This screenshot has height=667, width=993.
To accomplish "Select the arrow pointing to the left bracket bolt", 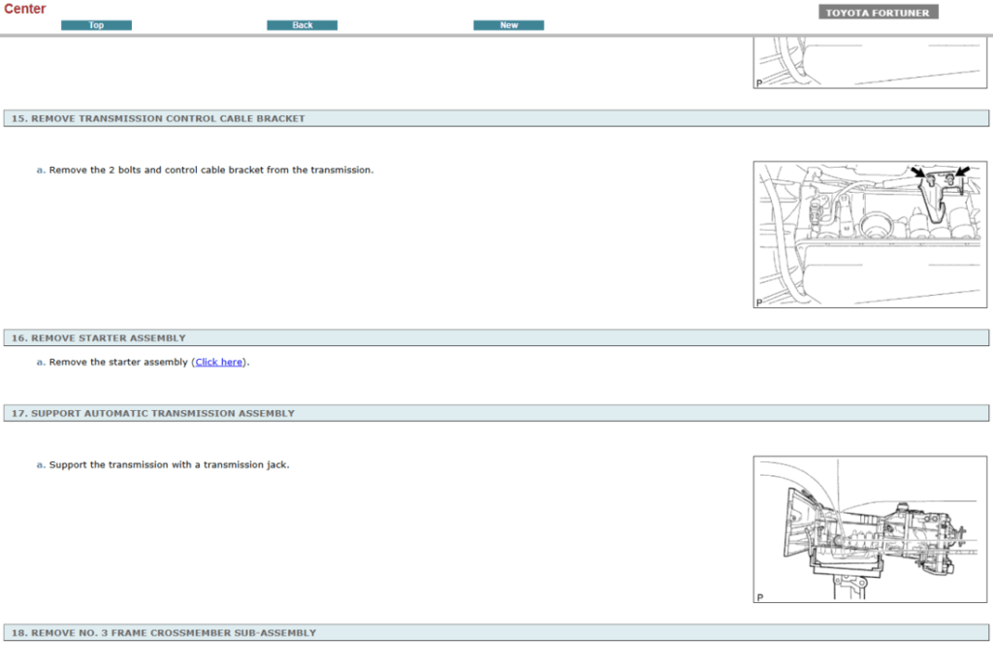I will 918,172.
